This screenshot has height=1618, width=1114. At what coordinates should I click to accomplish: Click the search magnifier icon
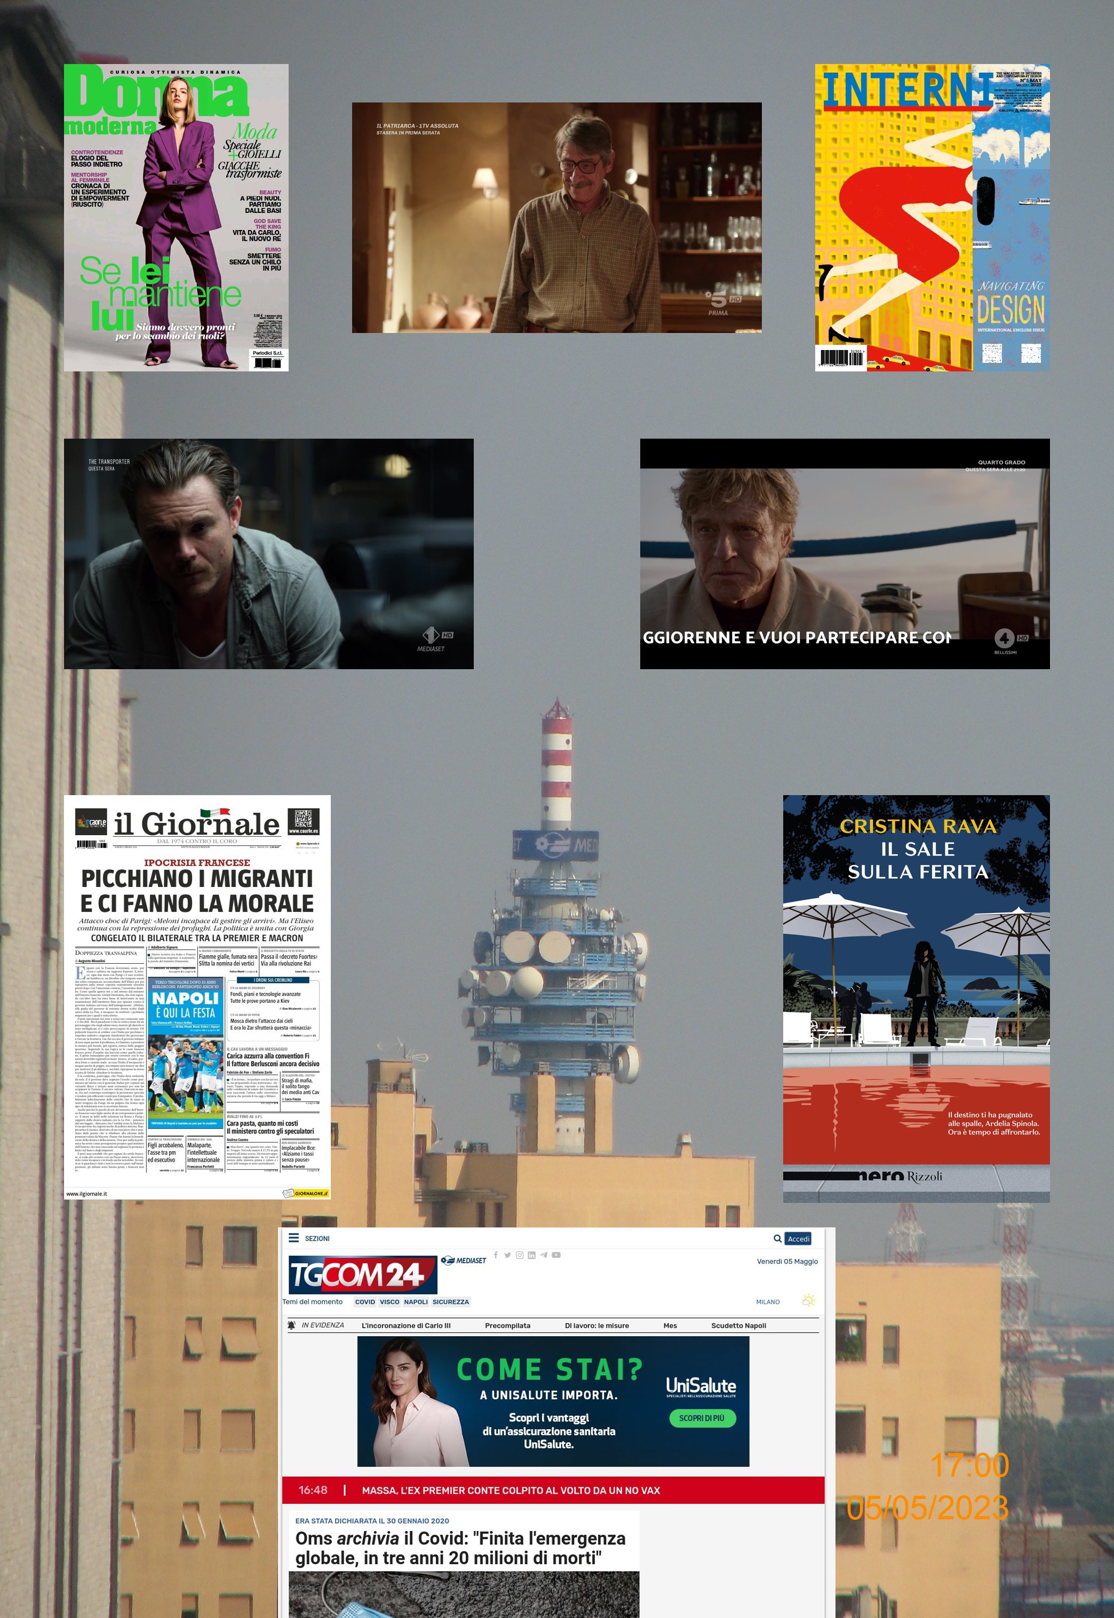tap(777, 1239)
